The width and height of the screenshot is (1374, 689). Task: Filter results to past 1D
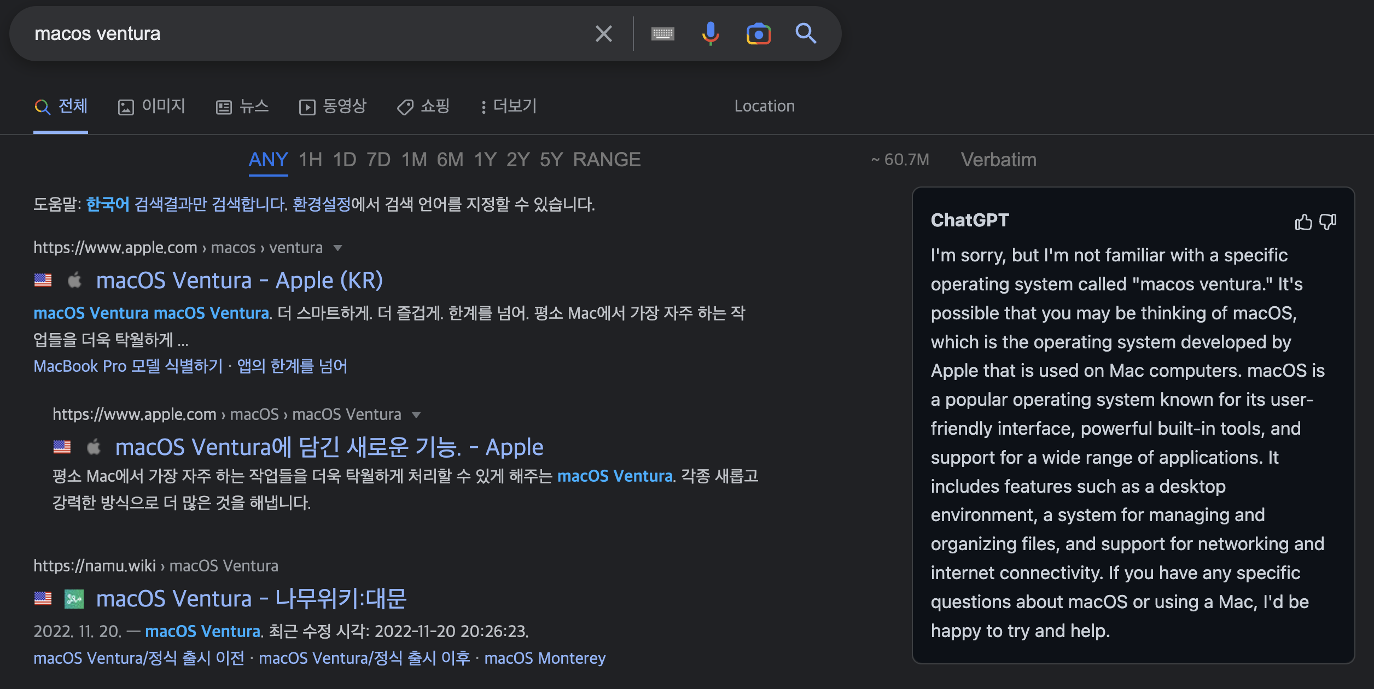(345, 160)
